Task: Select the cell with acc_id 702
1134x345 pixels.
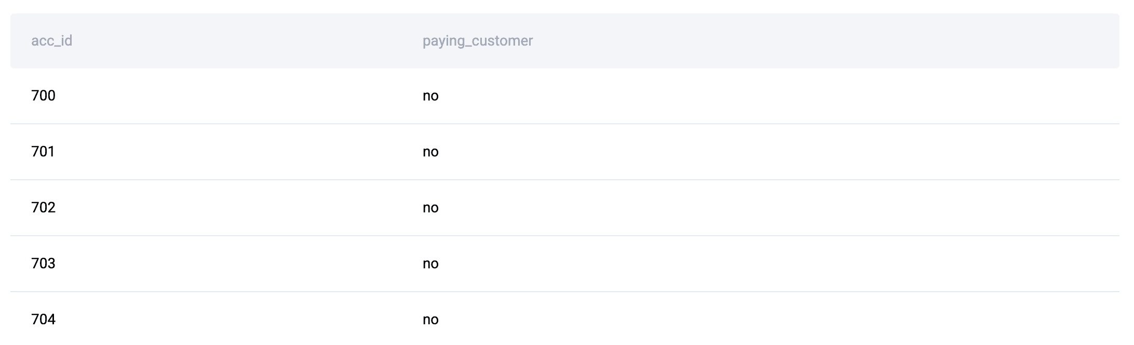Action: [x=43, y=208]
